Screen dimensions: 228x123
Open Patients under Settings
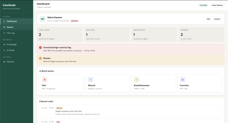17,62
